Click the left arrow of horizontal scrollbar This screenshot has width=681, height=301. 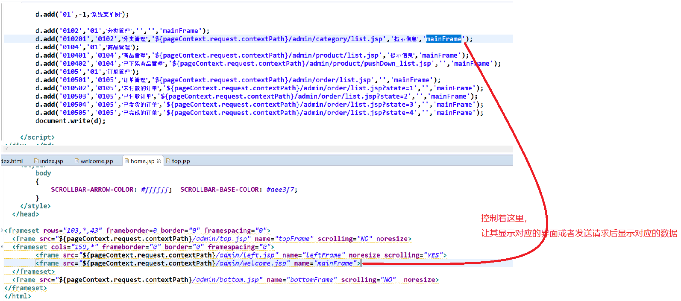point(6,149)
